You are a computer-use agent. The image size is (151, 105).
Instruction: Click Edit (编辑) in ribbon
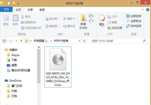(x=112, y=22)
